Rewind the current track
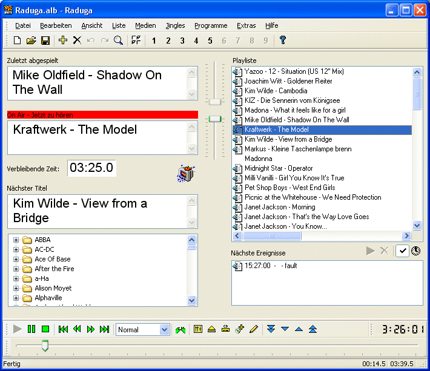The image size is (430, 371). pyautogui.click(x=77, y=329)
